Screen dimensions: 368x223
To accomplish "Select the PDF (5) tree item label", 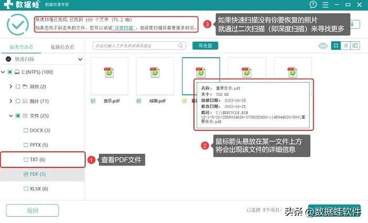I will pyautogui.click(x=37, y=174).
